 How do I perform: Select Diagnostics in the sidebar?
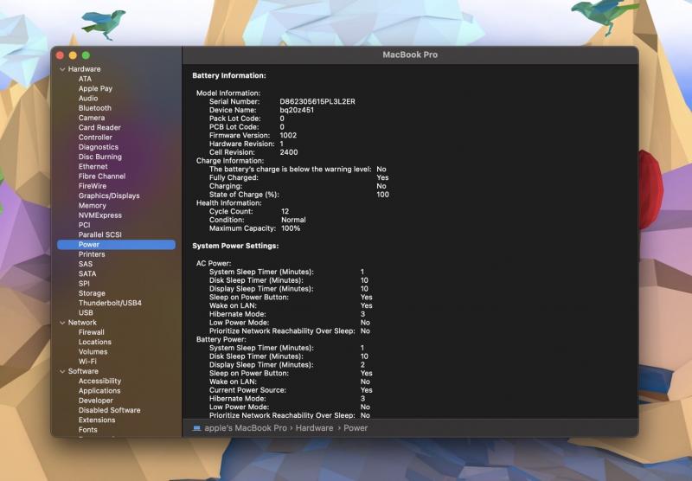[99, 147]
